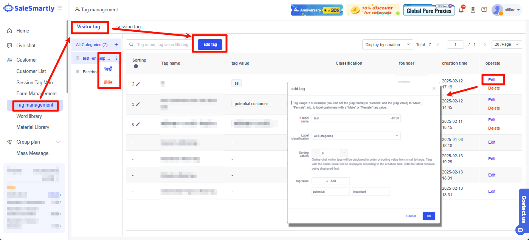
Task: Collapse sidebar using the hamburger icon
Action: point(60,8)
